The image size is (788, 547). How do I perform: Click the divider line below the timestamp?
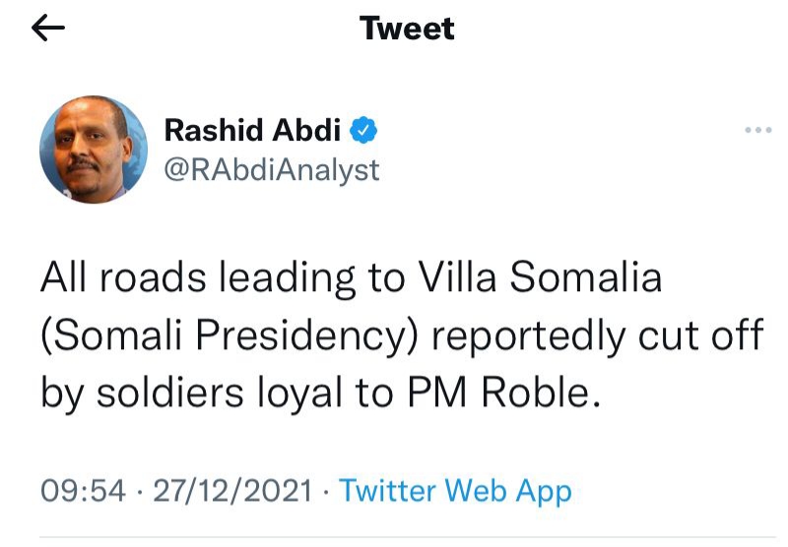click(x=394, y=538)
